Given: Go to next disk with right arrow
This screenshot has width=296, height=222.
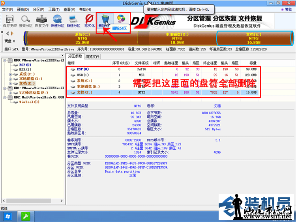Looking at the screenshot, I should (12, 34).
